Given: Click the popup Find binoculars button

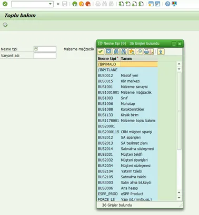Looking at the screenshot, I should pyautogui.click(x=116, y=51).
